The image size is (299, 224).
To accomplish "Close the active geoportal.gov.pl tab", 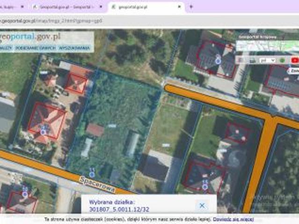I will tap(179, 7).
